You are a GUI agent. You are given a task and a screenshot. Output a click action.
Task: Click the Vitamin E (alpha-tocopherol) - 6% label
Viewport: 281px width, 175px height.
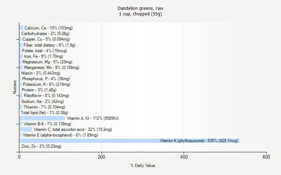(x=60, y=135)
